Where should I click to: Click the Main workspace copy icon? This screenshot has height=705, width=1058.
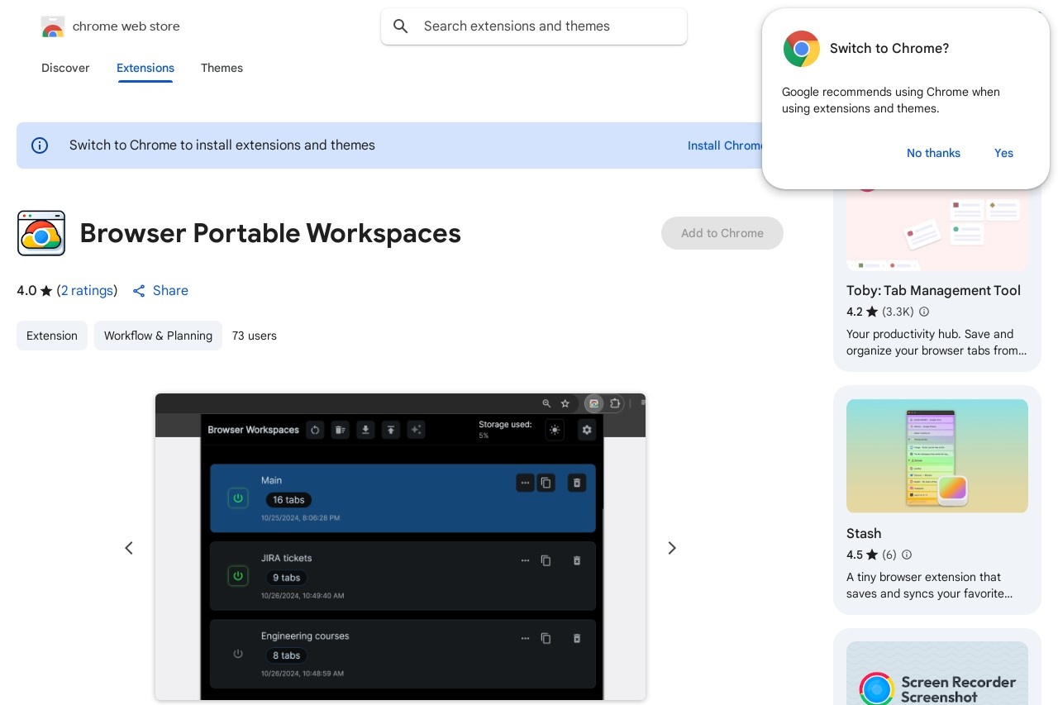pos(546,483)
